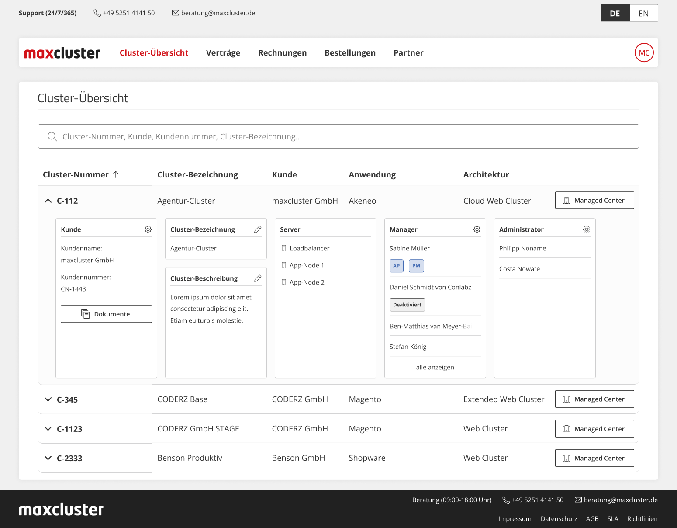677x528 pixels.
Task: Open Managed Center for C-2333
Action: pyautogui.click(x=594, y=458)
